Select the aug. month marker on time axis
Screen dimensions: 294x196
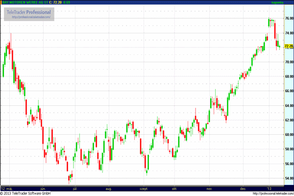[x=109, y=188]
